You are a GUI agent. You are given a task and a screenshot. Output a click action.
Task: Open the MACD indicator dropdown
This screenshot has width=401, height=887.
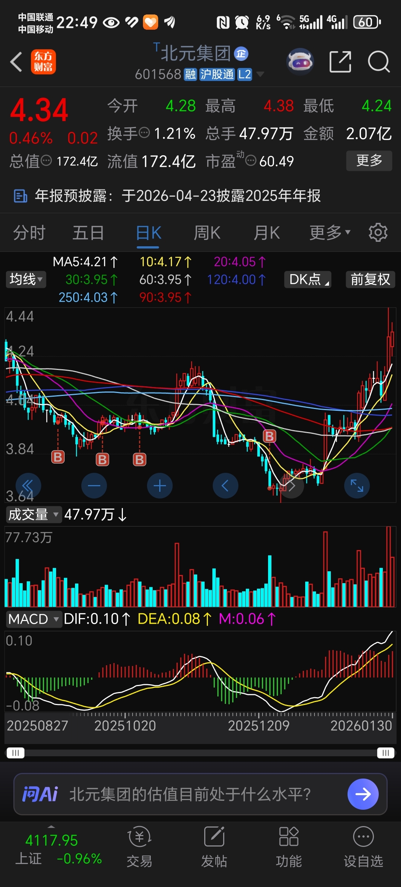point(33,619)
